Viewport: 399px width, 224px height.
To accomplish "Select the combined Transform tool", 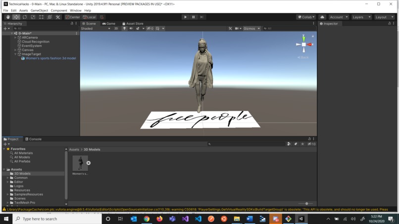I will pyautogui.click(x=50, y=17).
